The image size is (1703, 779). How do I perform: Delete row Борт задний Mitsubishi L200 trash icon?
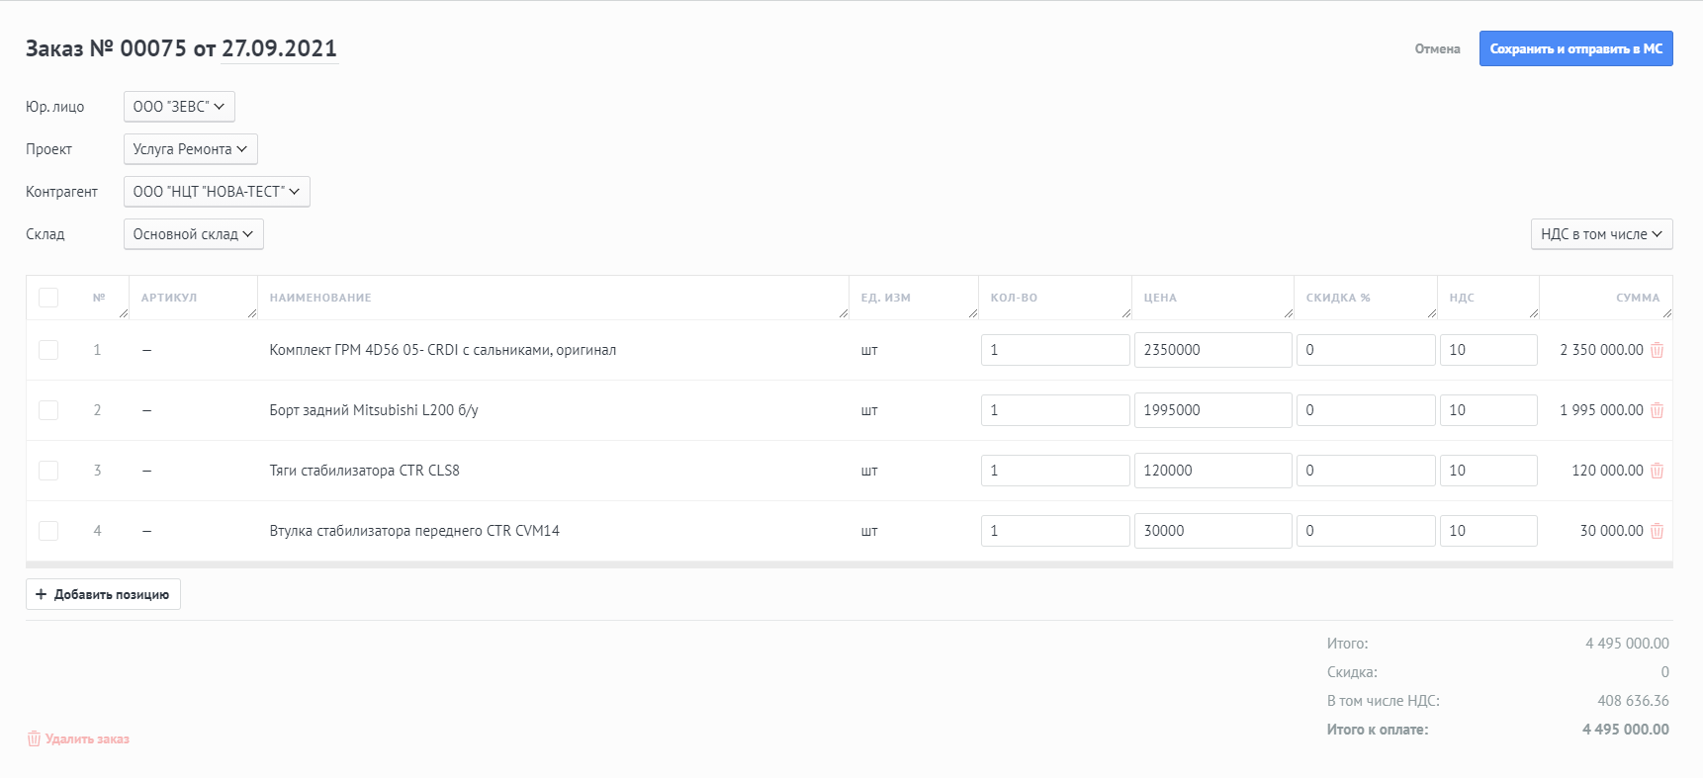(x=1658, y=410)
